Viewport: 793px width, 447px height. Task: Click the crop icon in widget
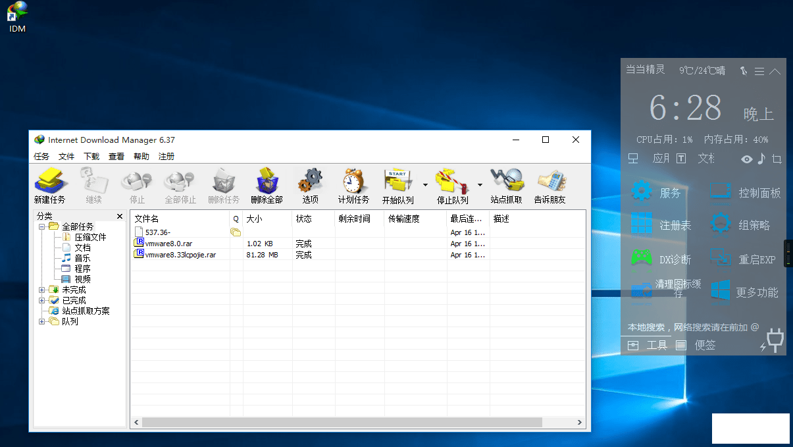click(777, 159)
